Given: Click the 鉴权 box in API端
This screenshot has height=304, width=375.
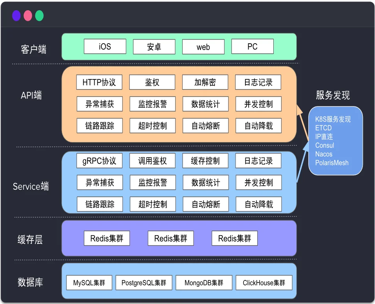Looking at the screenshot, I should click(x=152, y=82).
